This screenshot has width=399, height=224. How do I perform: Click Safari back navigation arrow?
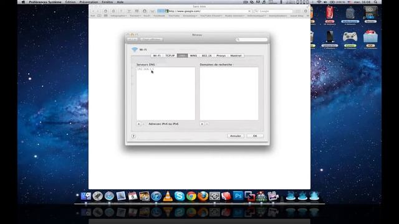tap(93, 11)
